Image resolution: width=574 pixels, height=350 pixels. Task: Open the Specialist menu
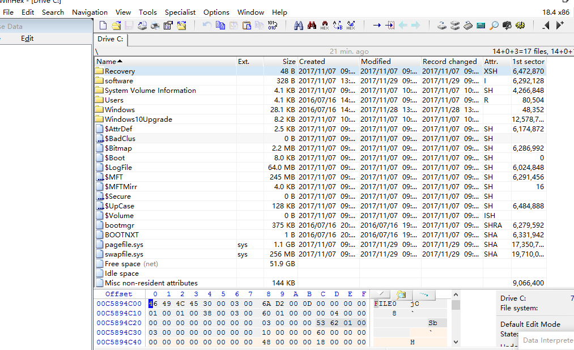click(x=180, y=12)
